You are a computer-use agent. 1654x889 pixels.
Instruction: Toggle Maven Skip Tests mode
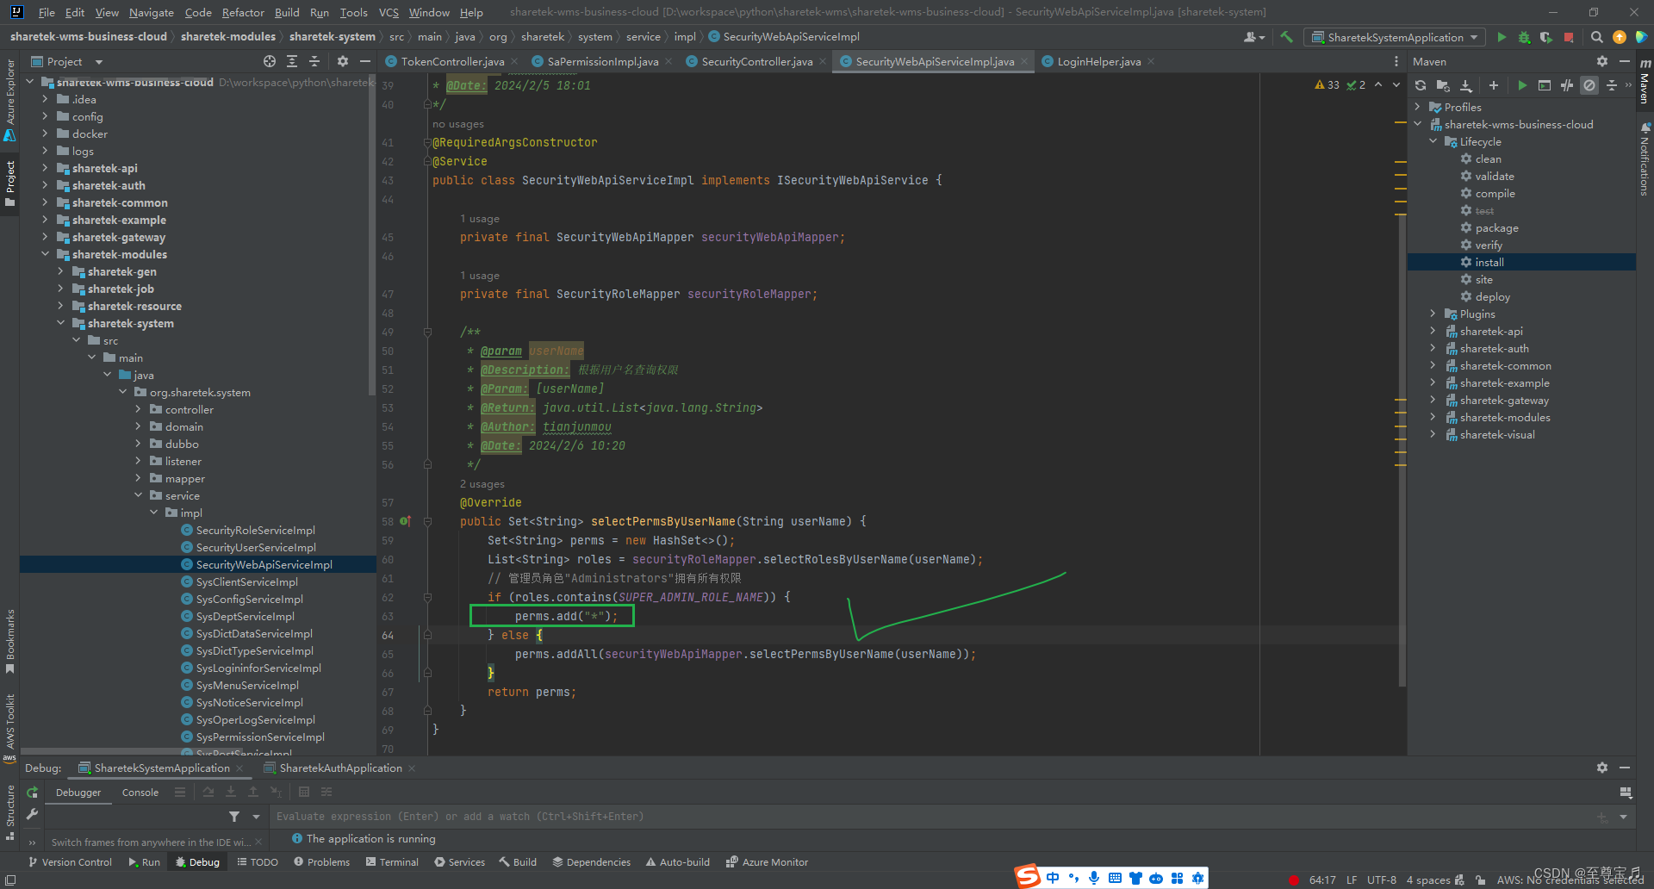1589,85
